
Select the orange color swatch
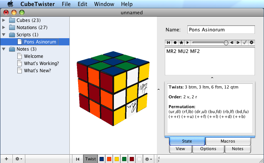(109, 159)
